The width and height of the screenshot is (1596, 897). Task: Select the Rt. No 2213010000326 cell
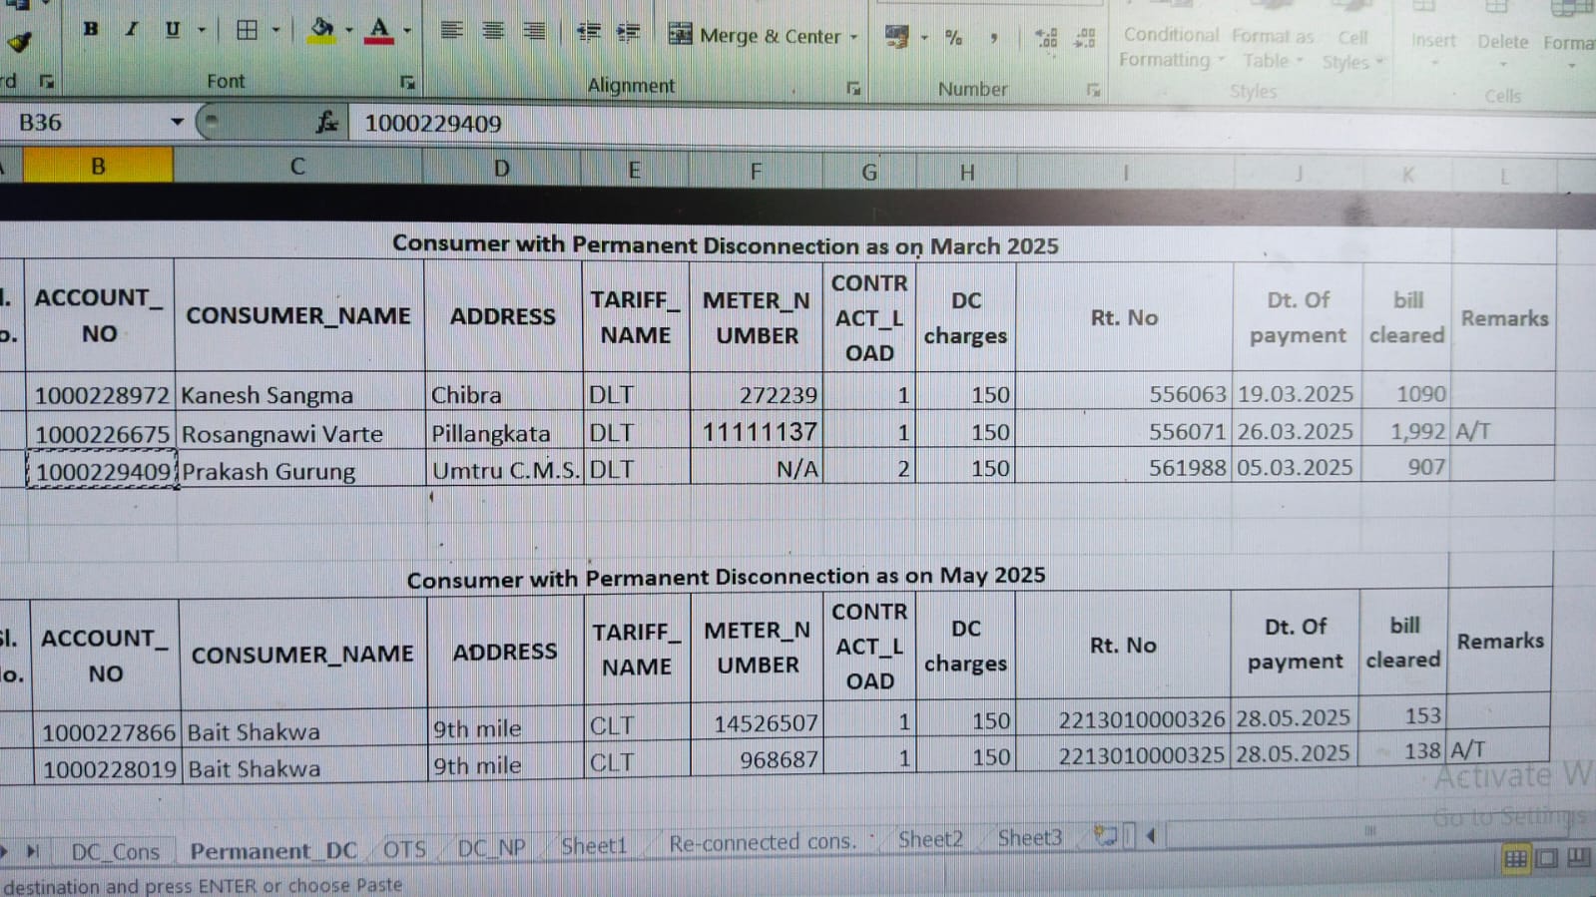point(1125,719)
